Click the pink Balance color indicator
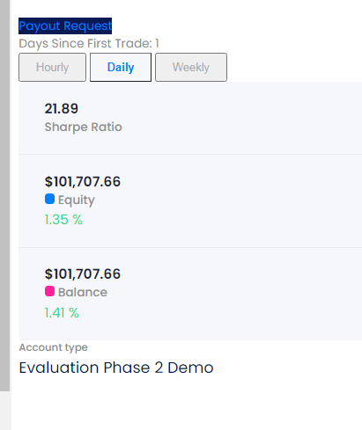The height and width of the screenshot is (430, 362). [49, 291]
